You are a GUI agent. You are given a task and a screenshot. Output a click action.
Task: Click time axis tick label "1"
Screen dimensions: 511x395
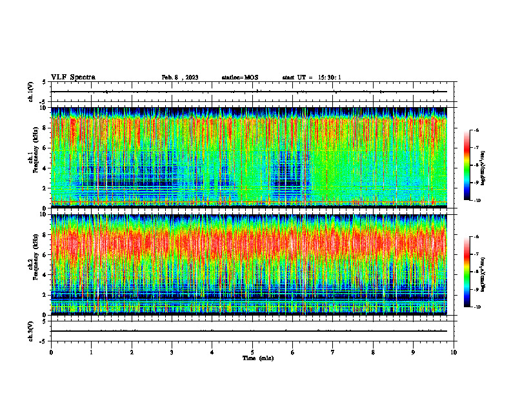91,352
